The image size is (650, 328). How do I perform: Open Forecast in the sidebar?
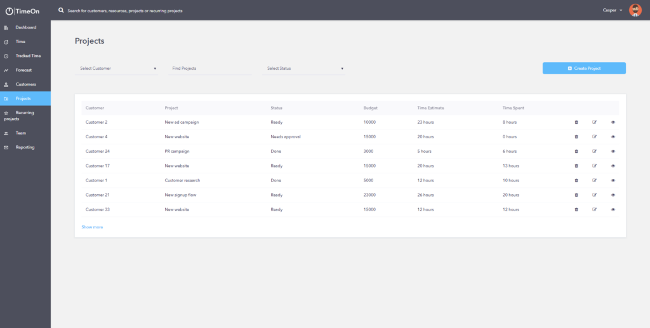pos(25,70)
